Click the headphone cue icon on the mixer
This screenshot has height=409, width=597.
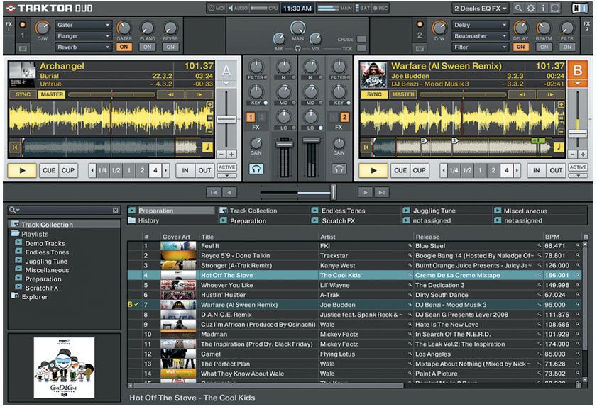[x=256, y=170]
